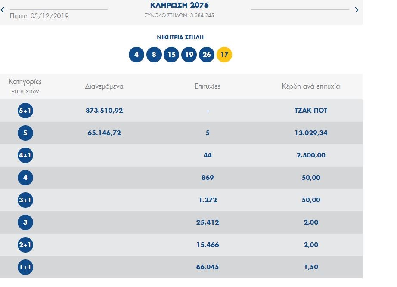Click the 3+1 category badge

tap(25, 200)
